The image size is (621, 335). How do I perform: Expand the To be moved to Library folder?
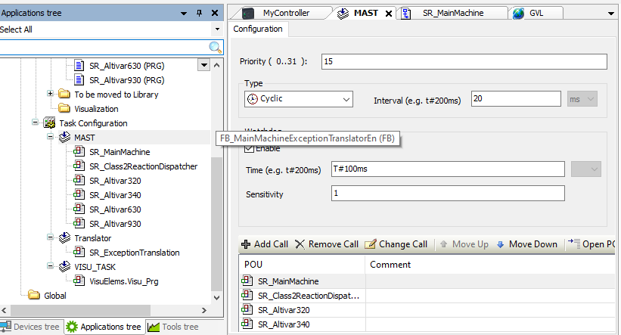tap(50, 95)
